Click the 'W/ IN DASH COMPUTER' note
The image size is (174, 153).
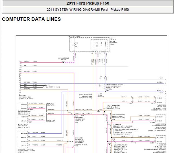(51, 104)
